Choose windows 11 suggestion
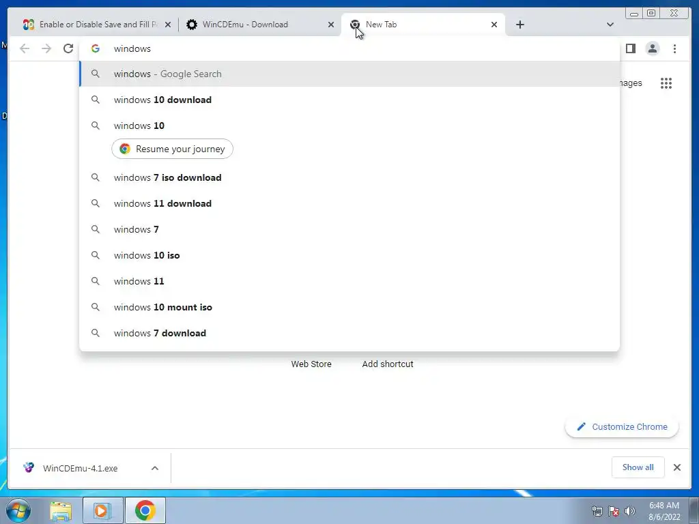The image size is (699, 524). pos(349,281)
